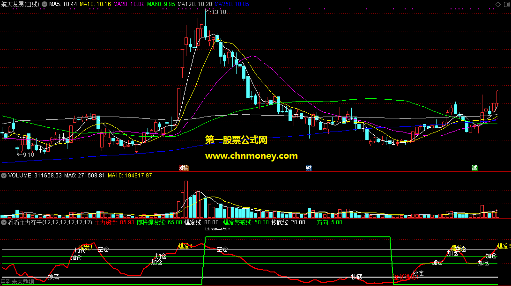Screen dimensions: 511x286
Task: Select the MA60: 9.95 moving average label
Action: 161,4
